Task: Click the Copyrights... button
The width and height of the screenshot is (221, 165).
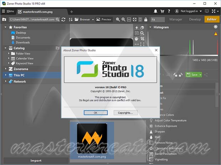Action: pyautogui.click(x=125, y=113)
